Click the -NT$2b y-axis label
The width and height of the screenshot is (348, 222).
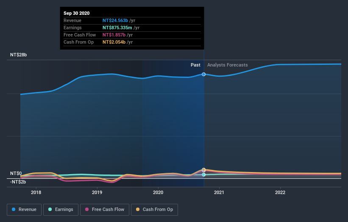click(x=18, y=182)
